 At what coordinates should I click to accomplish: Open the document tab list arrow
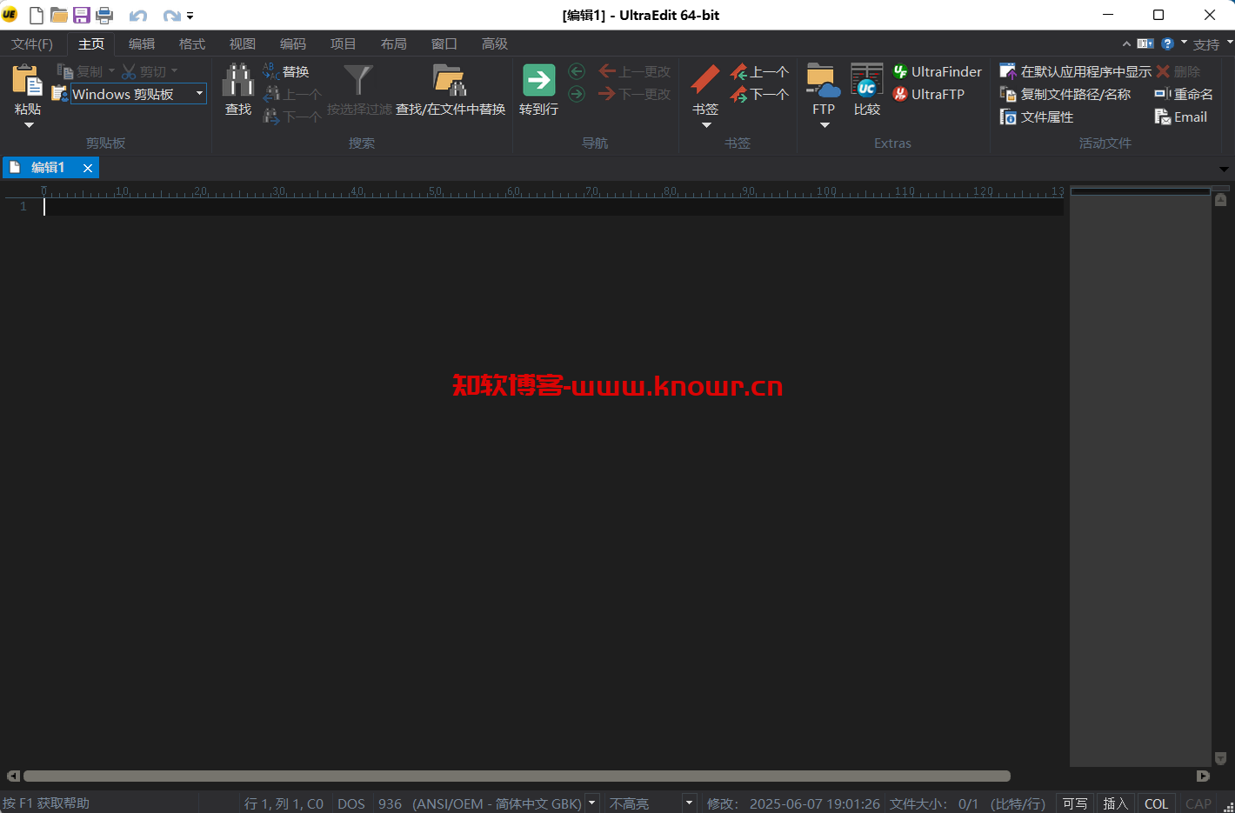tap(1224, 169)
